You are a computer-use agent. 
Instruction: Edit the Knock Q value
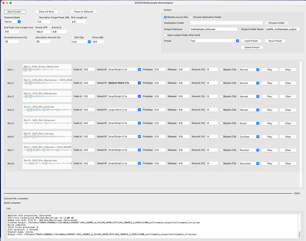coord(59,32)
